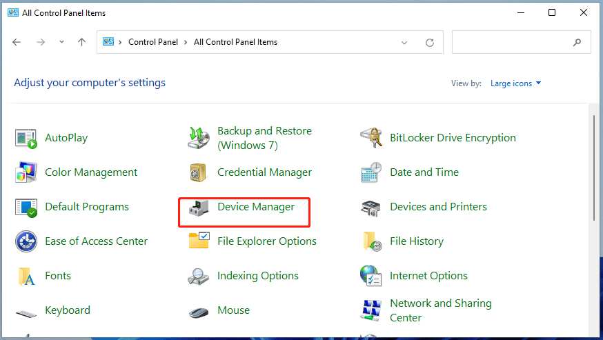Click the Refresh button in address bar
This screenshot has width=603, height=340.
[430, 42]
